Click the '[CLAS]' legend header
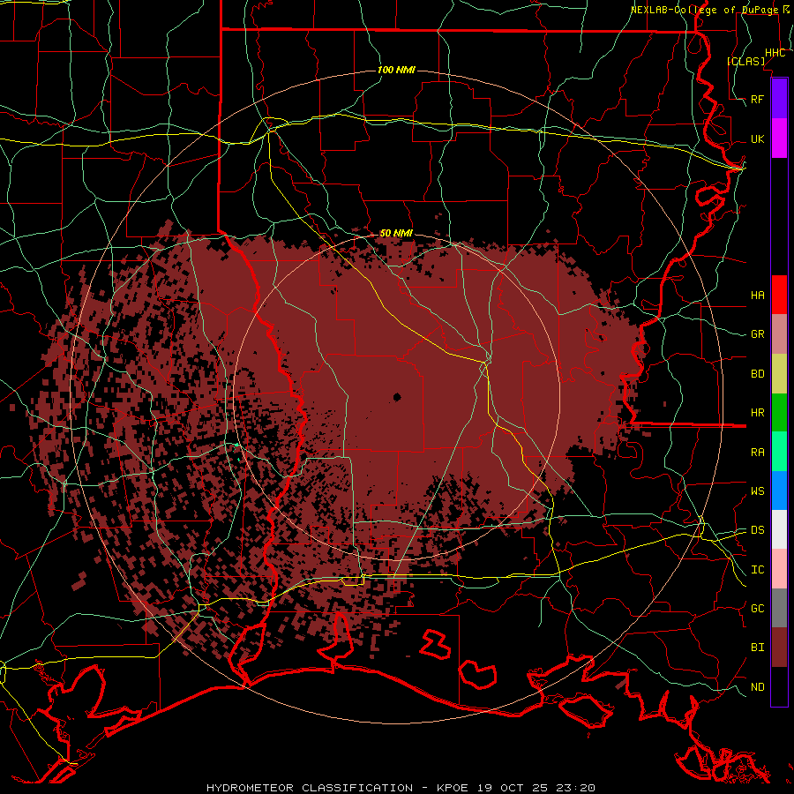 pos(745,61)
